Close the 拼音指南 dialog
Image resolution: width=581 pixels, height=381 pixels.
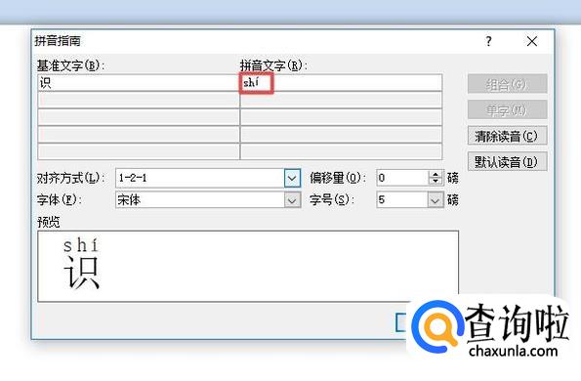532,41
